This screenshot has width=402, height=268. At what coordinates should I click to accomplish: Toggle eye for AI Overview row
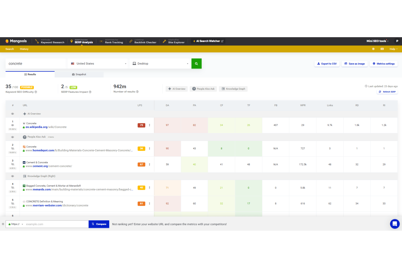12,114
